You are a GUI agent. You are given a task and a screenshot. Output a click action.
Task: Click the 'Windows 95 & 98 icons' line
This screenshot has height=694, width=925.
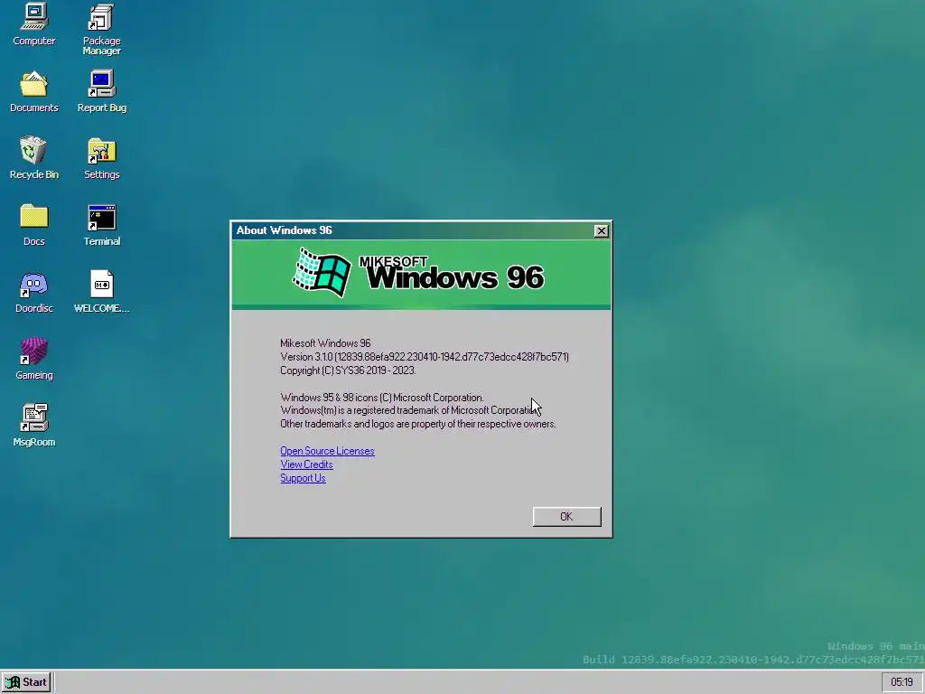tap(382, 398)
